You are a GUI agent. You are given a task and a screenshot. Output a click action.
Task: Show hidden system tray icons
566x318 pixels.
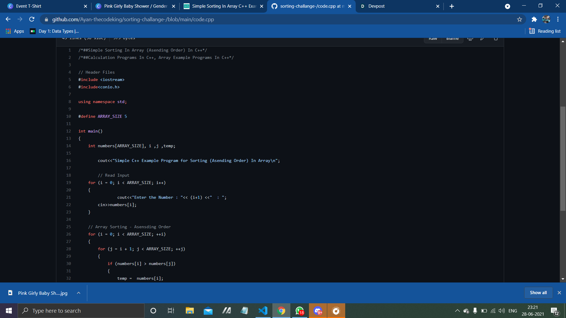tap(457, 311)
